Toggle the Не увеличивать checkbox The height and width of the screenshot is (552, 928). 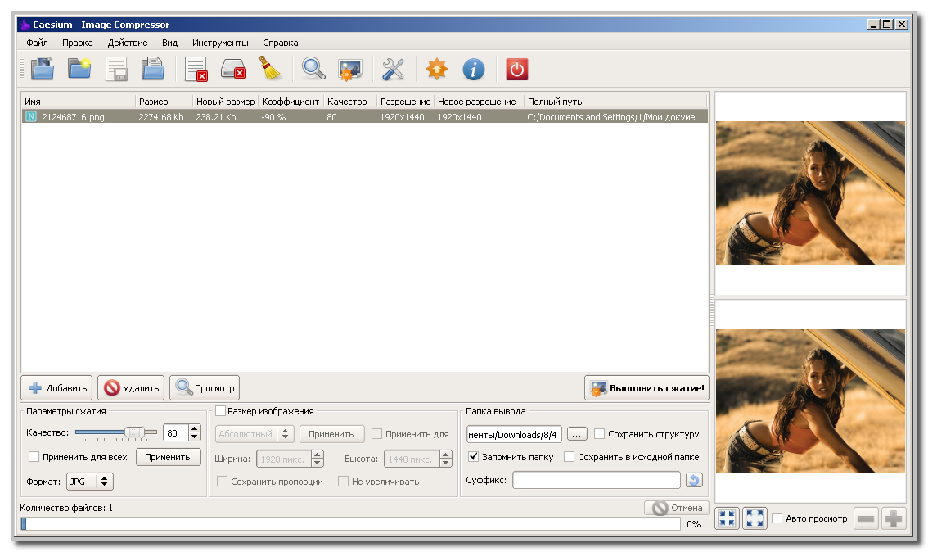pos(343,481)
